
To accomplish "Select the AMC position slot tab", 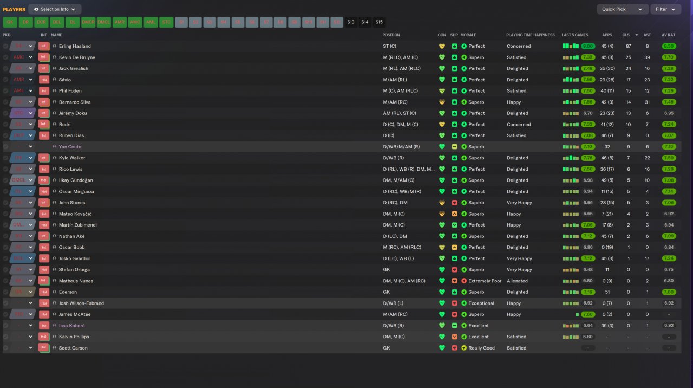I will [x=135, y=22].
